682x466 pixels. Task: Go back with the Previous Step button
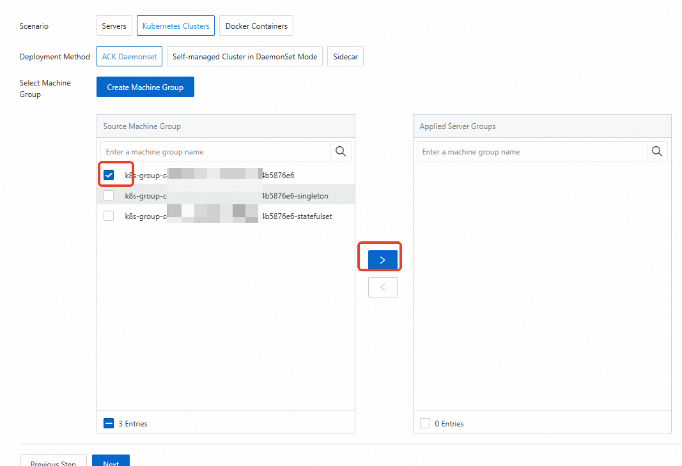click(53, 462)
